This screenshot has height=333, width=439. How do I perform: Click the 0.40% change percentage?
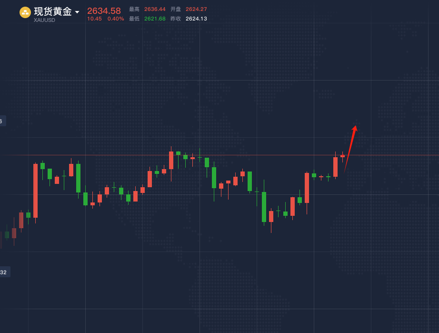(x=116, y=19)
